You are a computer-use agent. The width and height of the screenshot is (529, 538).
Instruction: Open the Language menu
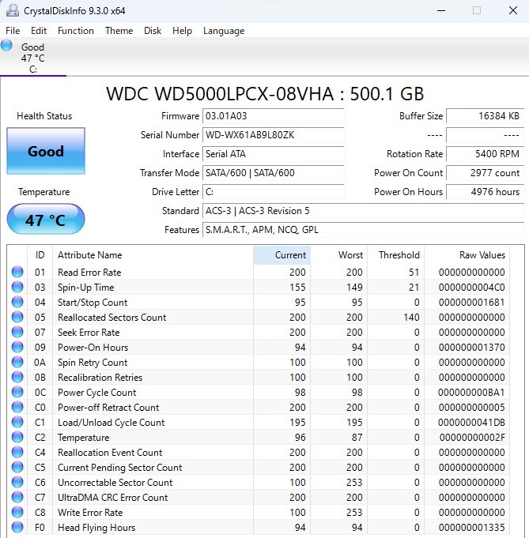(224, 31)
